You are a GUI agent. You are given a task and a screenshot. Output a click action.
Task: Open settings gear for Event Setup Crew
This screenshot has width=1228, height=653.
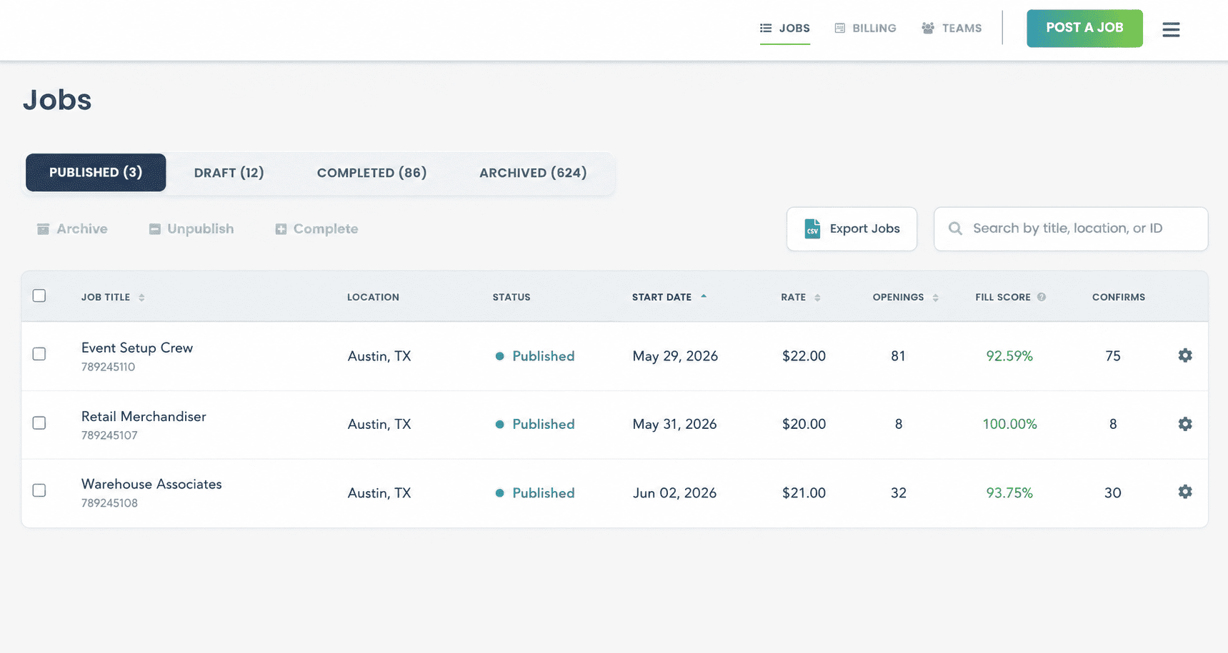click(x=1185, y=355)
